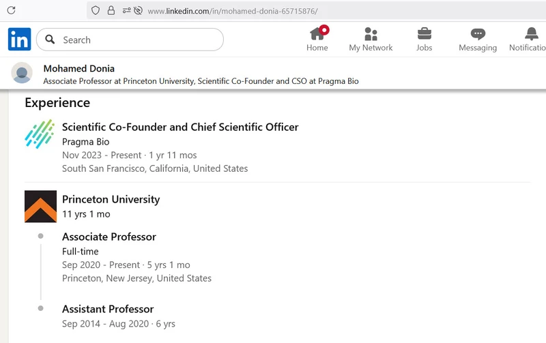Click the red notification badge on Home
Image resolution: width=546 pixels, height=343 pixels.
pyautogui.click(x=324, y=30)
